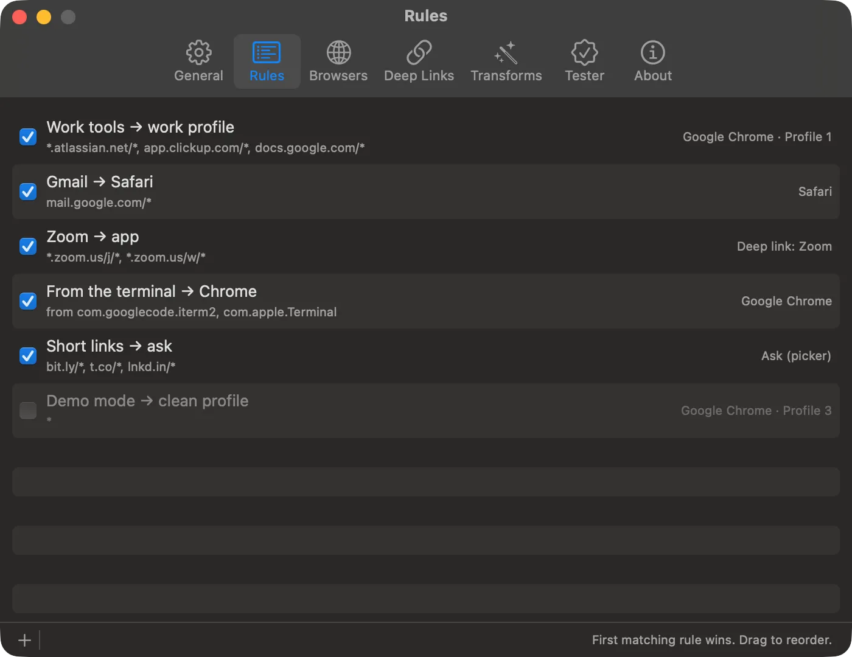
Task: Click the 'Ask (picker)' target label
Action: coord(796,356)
